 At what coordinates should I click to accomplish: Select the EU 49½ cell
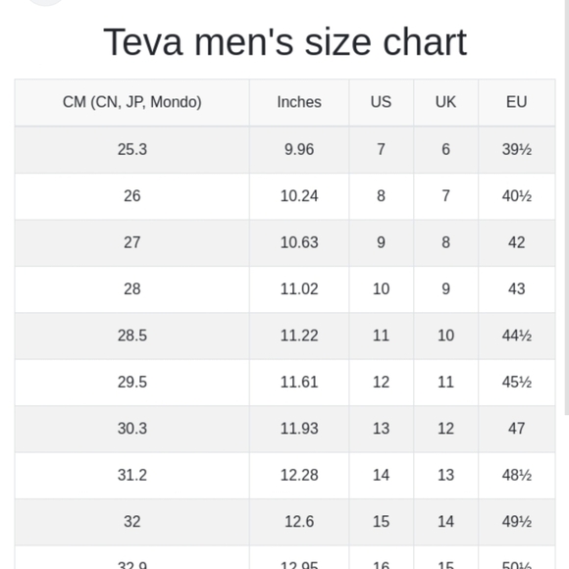pos(516,522)
